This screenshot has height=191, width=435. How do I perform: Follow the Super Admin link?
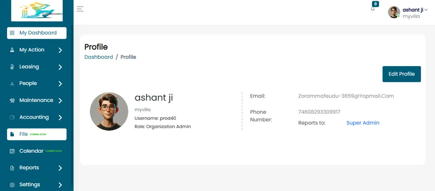(x=363, y=123)
